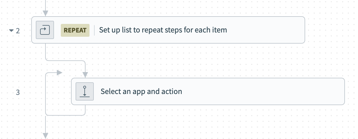Screen dimensions: 358x139
Task: Open "Set up list to repeat steps" description
Action: pos(163,30)
